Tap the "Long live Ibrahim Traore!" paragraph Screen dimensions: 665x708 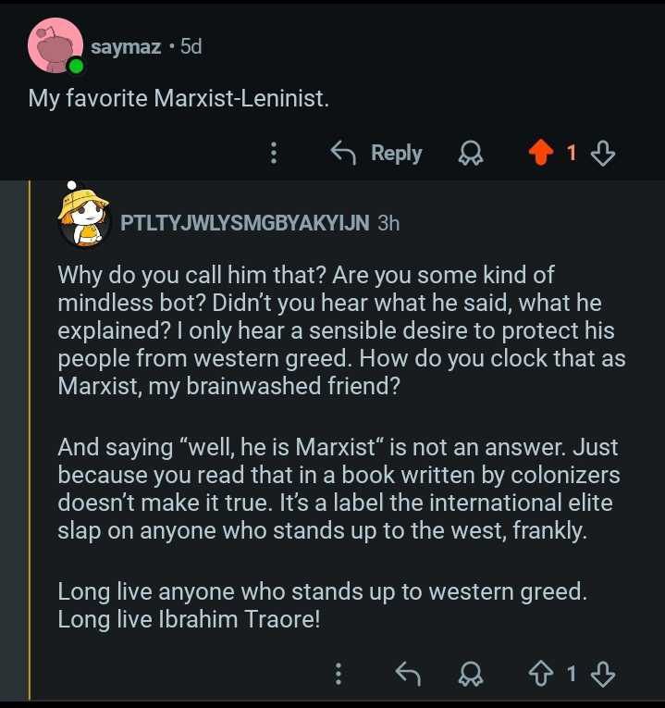click(189, 620)
